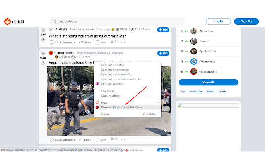Tip the PublicFreakout post
The width and height of the screenshot is (265, 165).
(x=114, y=139)
